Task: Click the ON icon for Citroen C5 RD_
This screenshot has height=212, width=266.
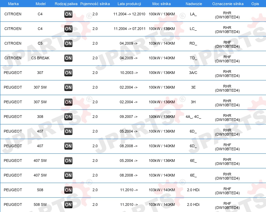Action: (x=68, y=43)
